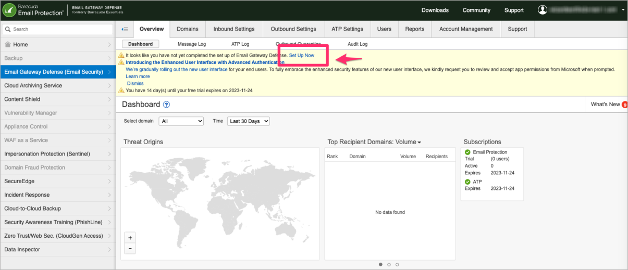Image resolution: width=628 pixels, height=270 pixels.
Task: Click the Learn more link
Action: (138, 76)
